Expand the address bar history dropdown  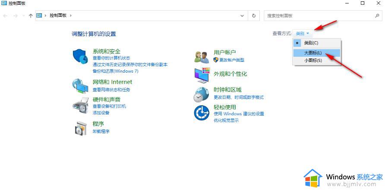[242, 15]
